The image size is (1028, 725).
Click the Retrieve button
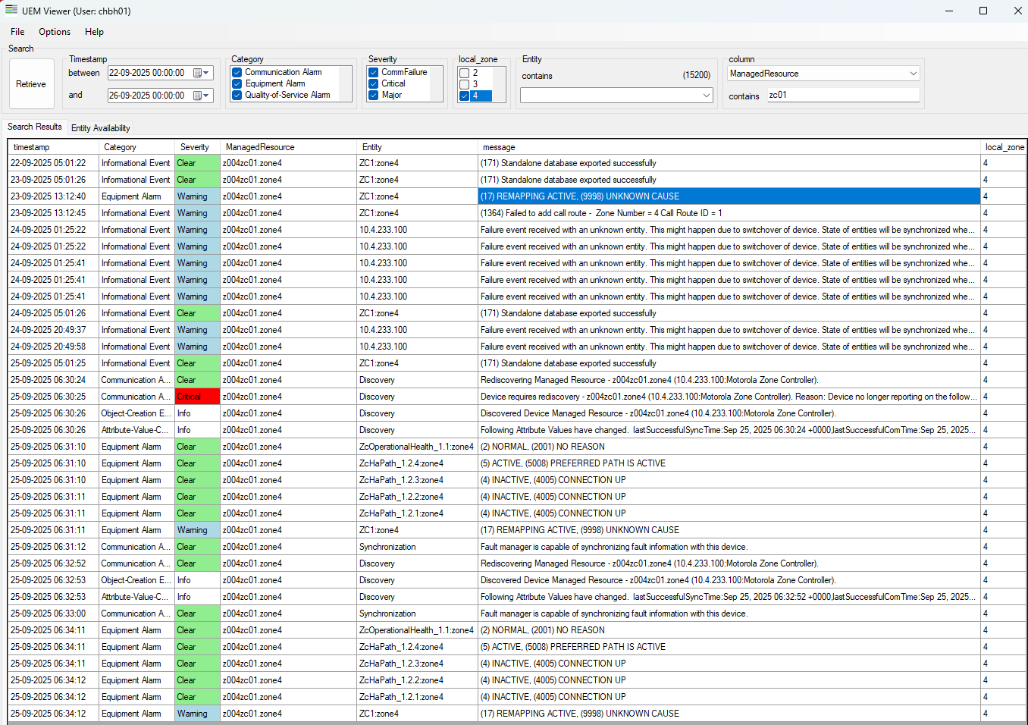point(31,84)
